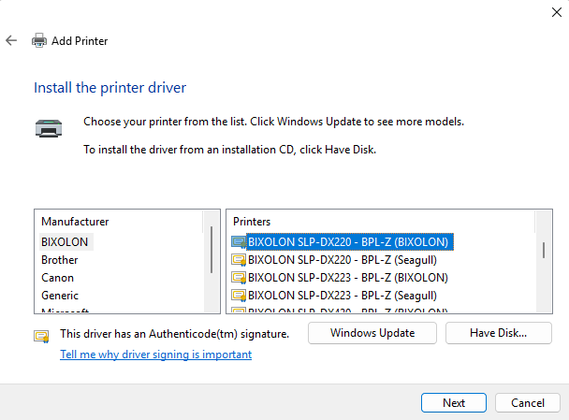Select Generic in the Manufacturer list
This screenshot has height=420, width=569.
pyautogui.click(x=60, y=296)
